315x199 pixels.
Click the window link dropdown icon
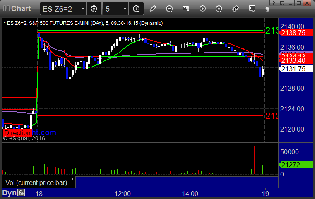pos(282,3)
